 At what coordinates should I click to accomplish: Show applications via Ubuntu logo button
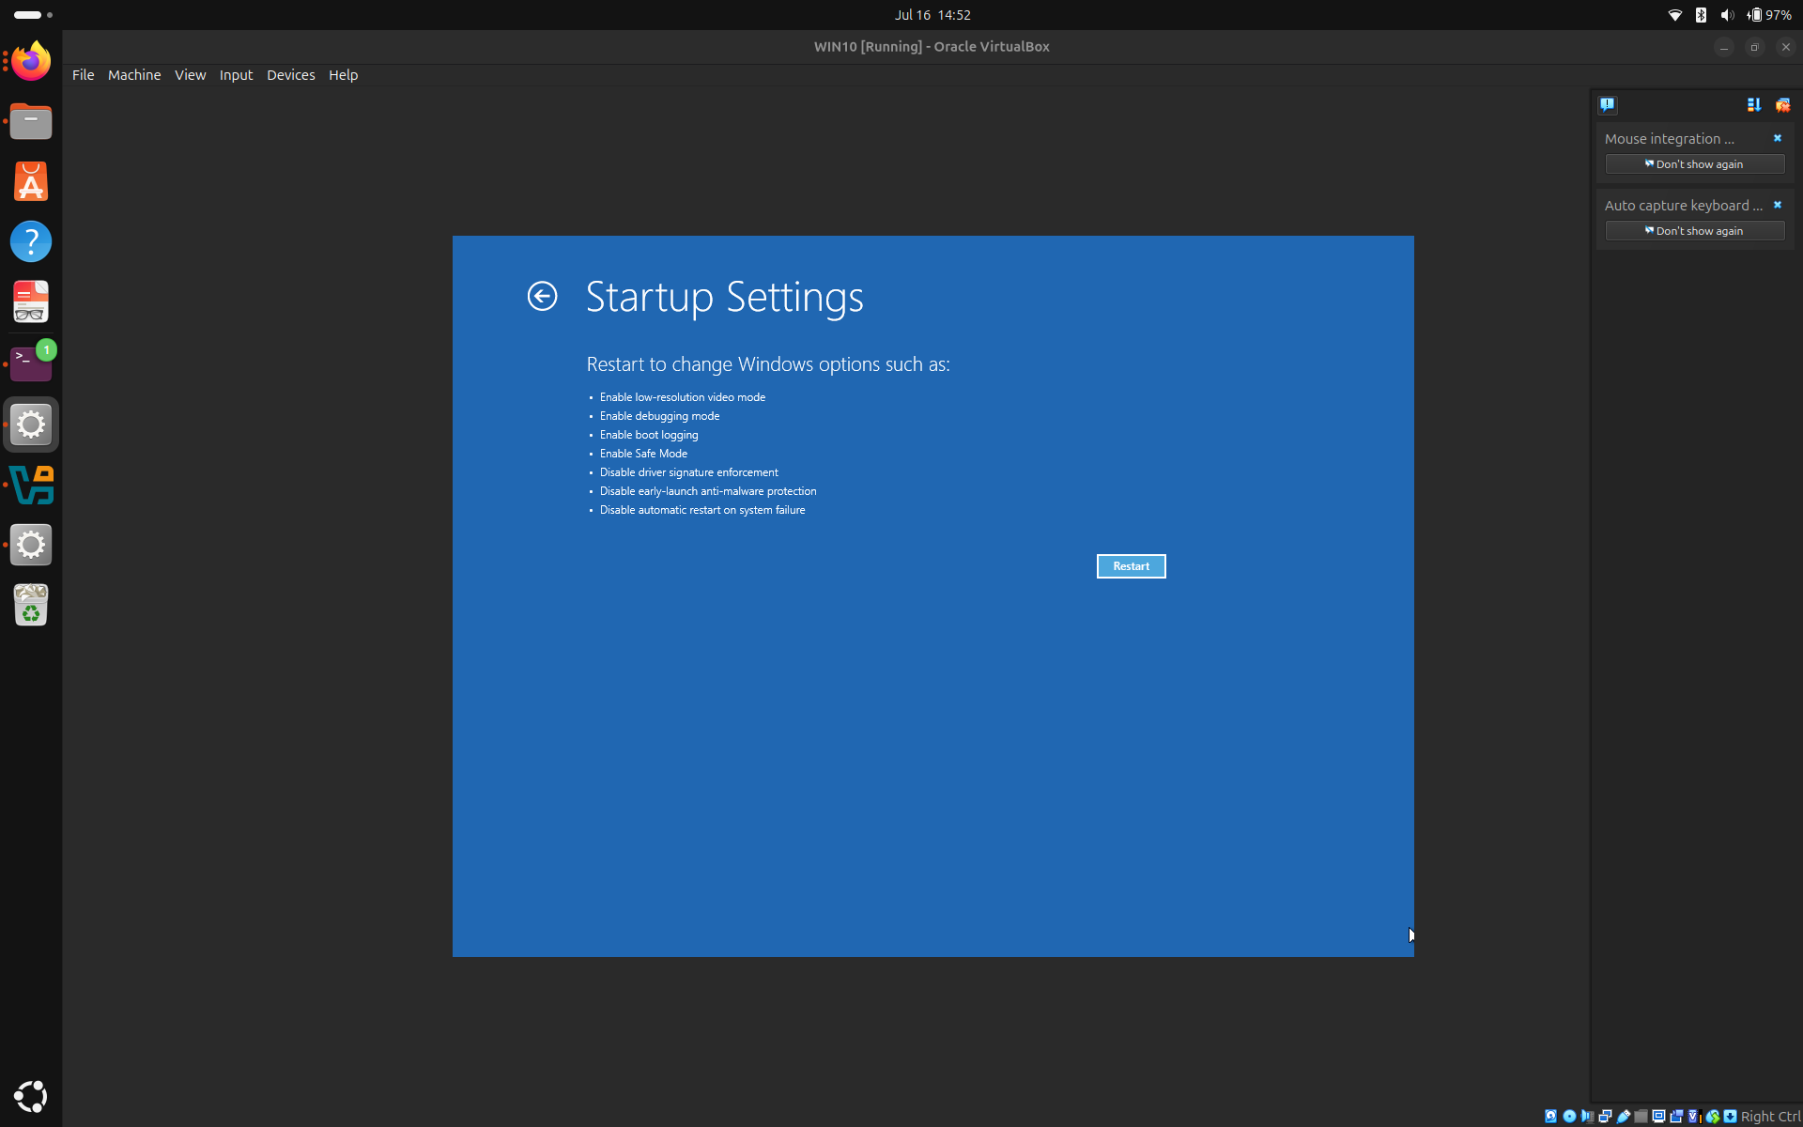pos(31,1096)
